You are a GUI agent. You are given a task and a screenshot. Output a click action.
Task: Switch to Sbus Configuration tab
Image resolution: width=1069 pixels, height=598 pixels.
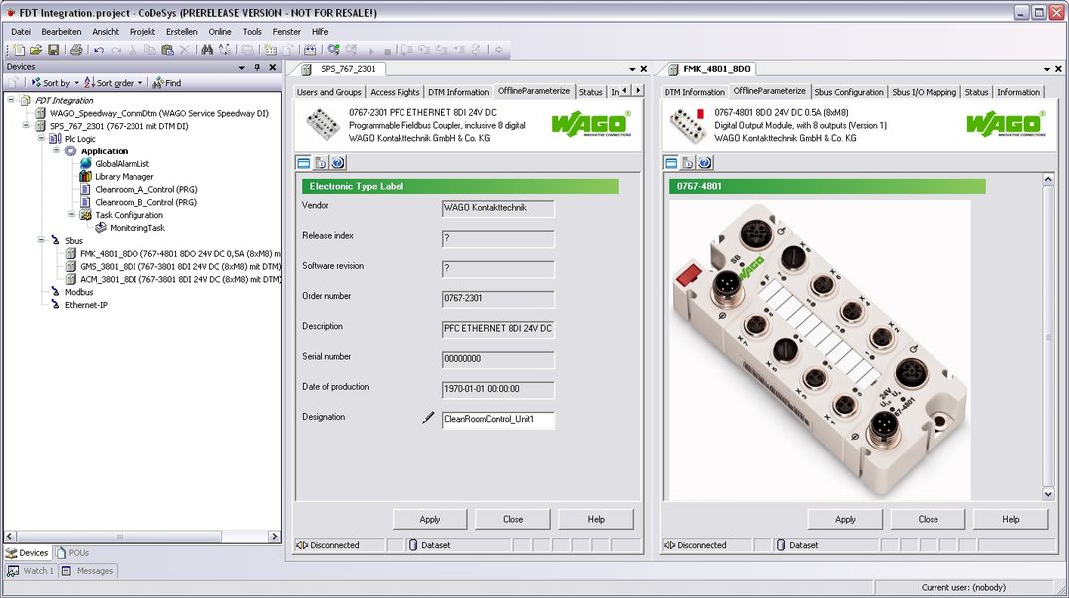(x=849, y=92)
